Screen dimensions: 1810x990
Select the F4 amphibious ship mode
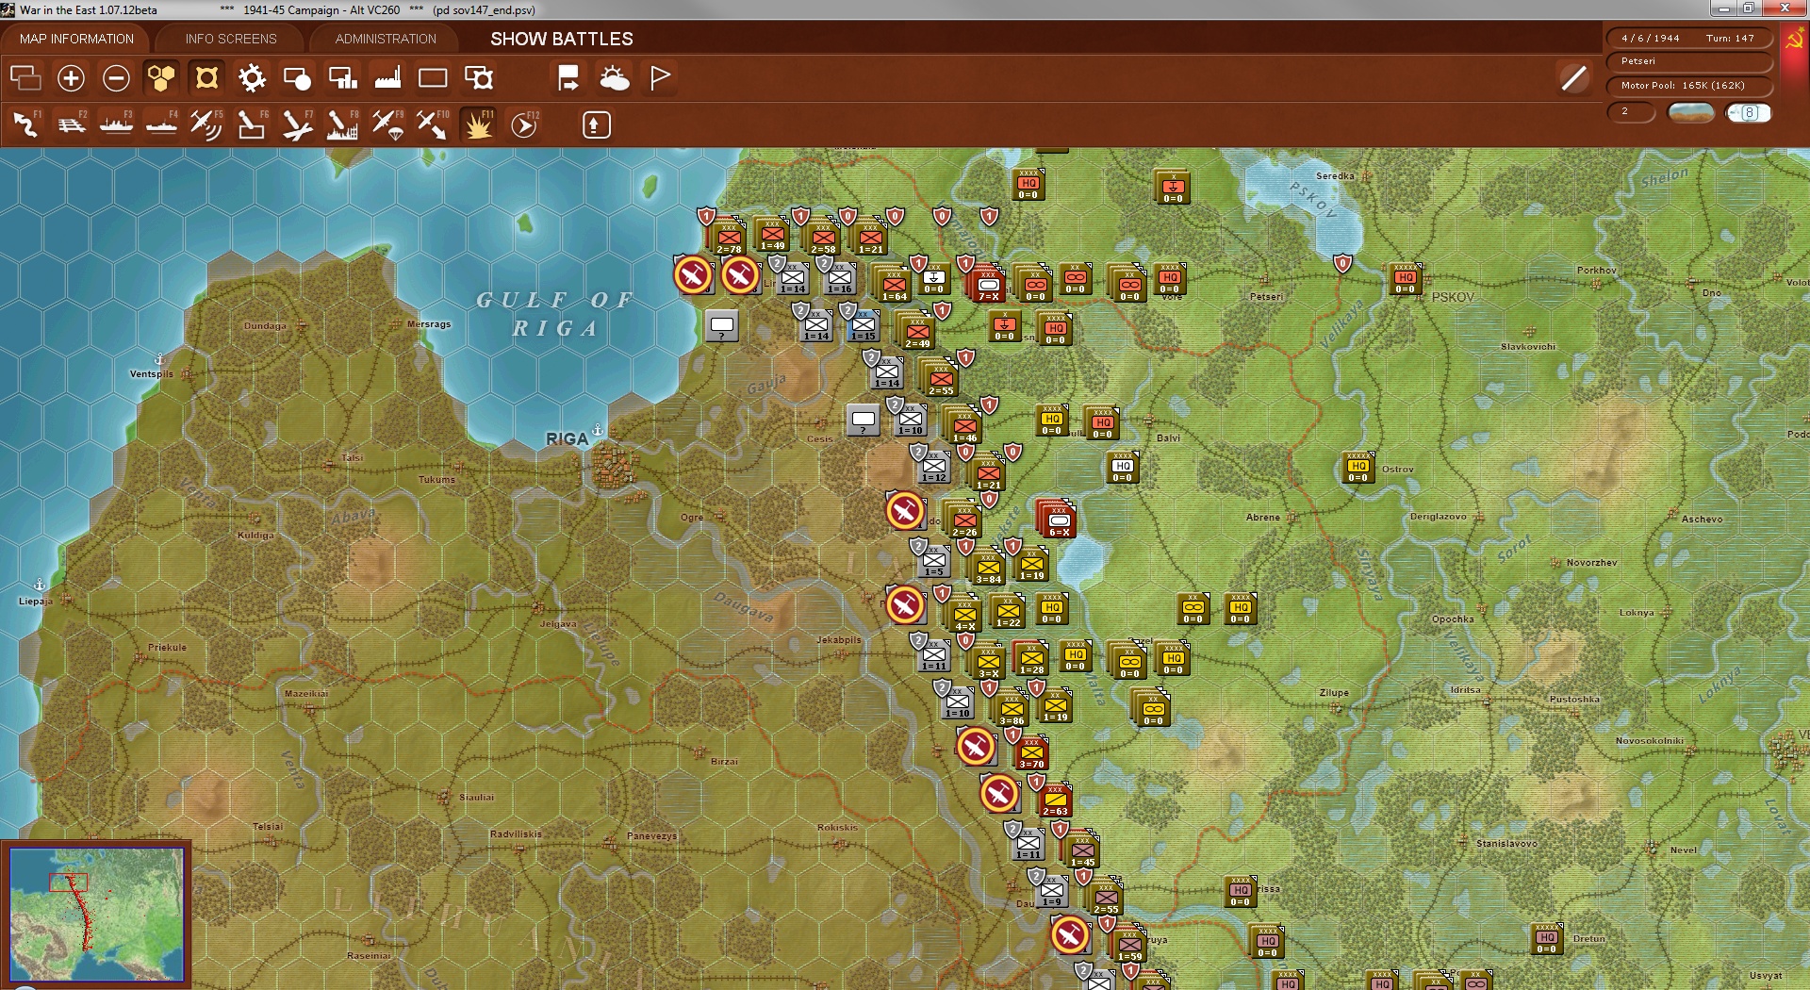coord(161,124)
